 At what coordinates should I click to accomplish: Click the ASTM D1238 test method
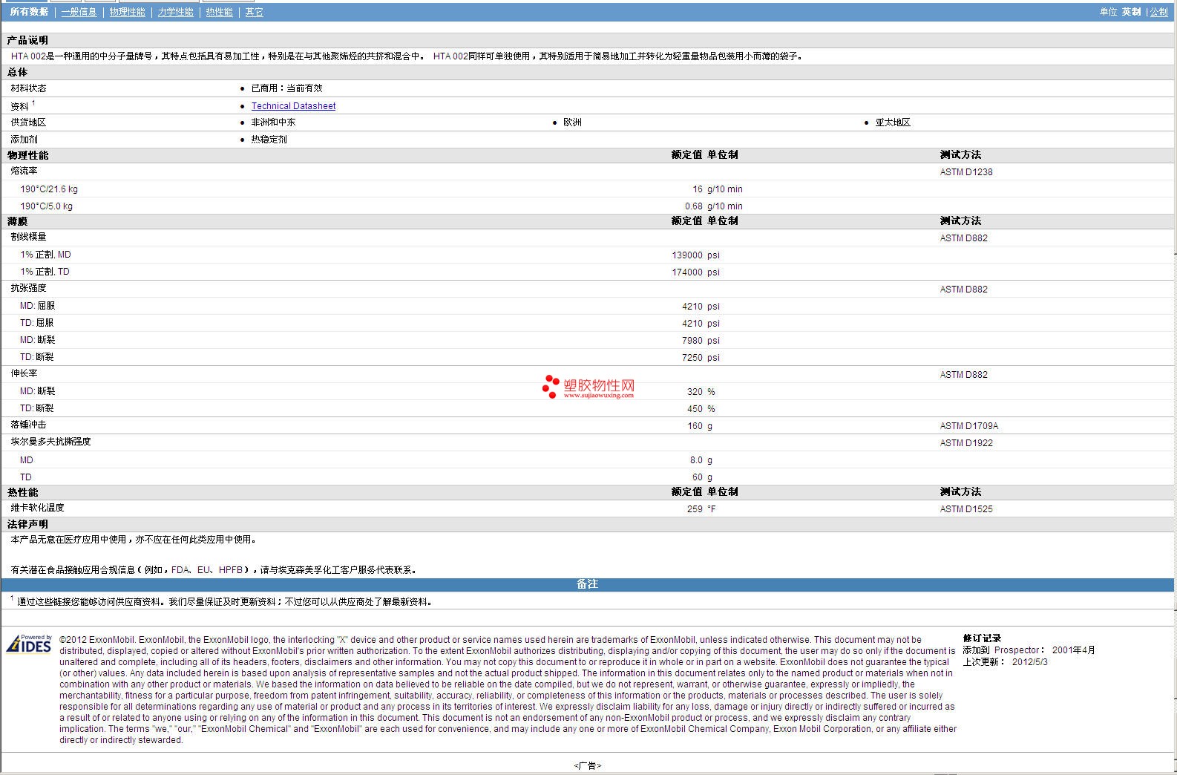(x=966, y=172)
